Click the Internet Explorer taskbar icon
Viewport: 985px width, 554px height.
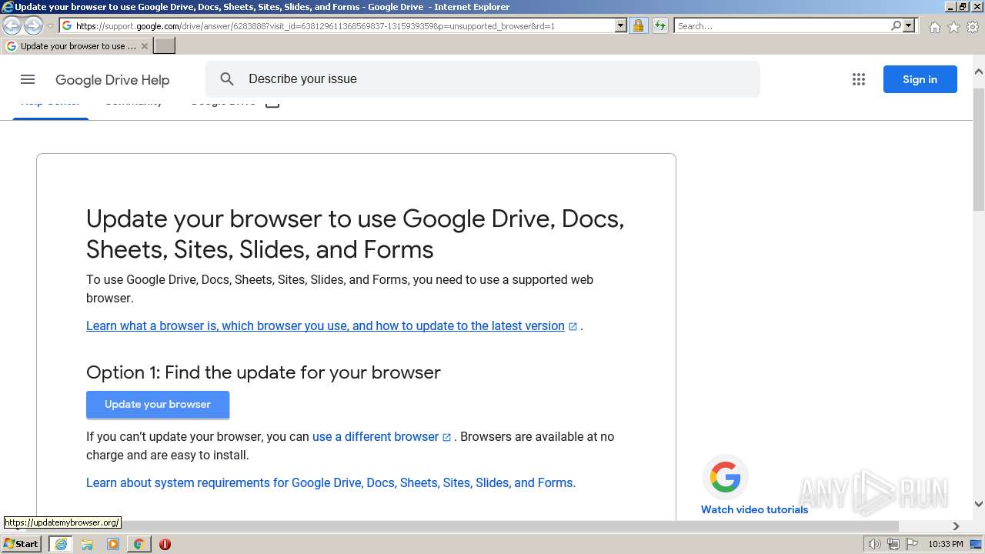pyautogui.click(x=61, y=544)
